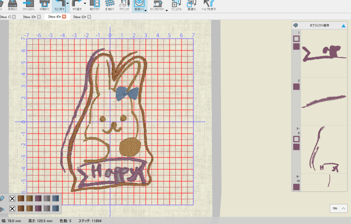Screen dimensions: 351x224
Task: Click the Print (印刷) icon
Action: tap(44, 4)
